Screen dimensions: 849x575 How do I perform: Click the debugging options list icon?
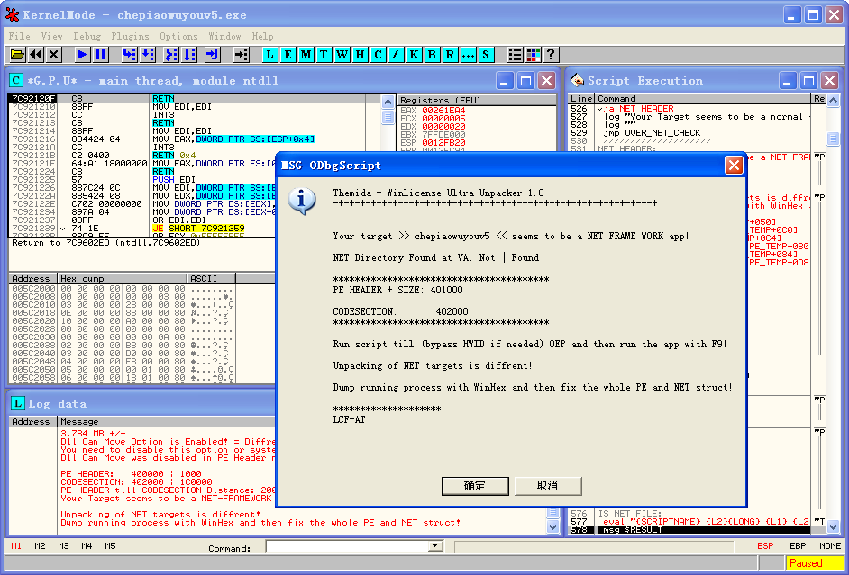[x=515, y=54]
